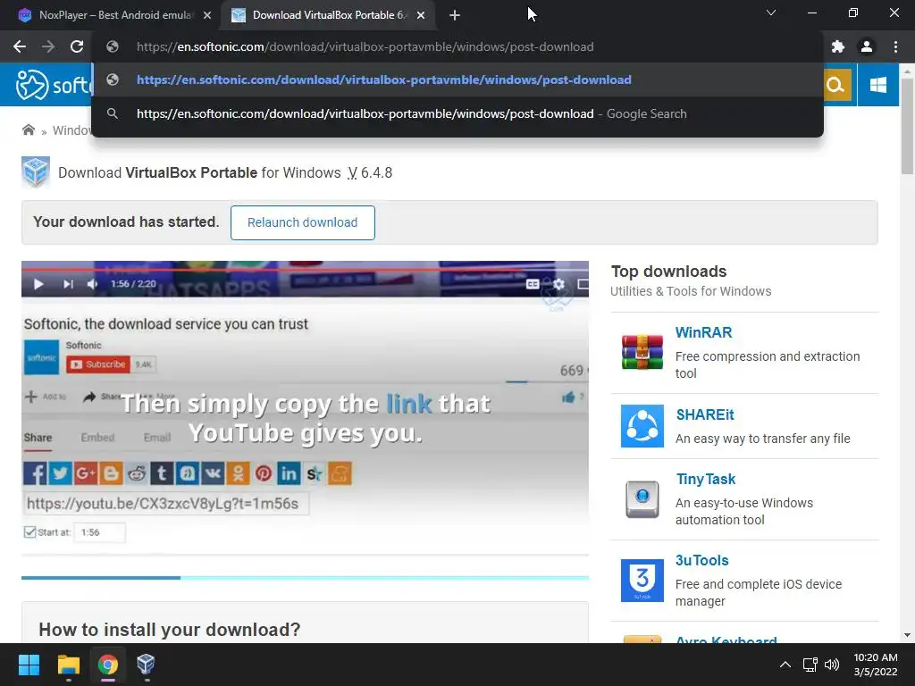Click the Windows platform icon in header
This screenshot has width=915, height=686.
(x=878, y=85)
